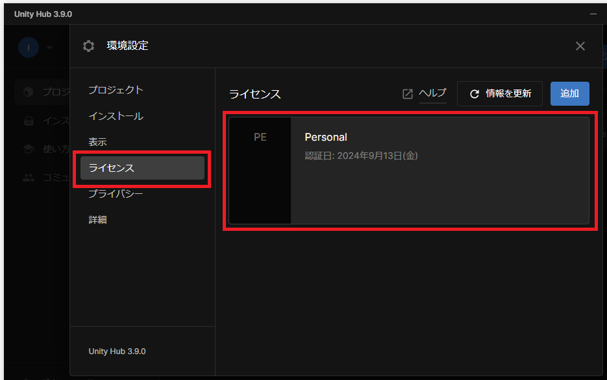Switch to the 表示 preferences tab

(x=97, y=142)
